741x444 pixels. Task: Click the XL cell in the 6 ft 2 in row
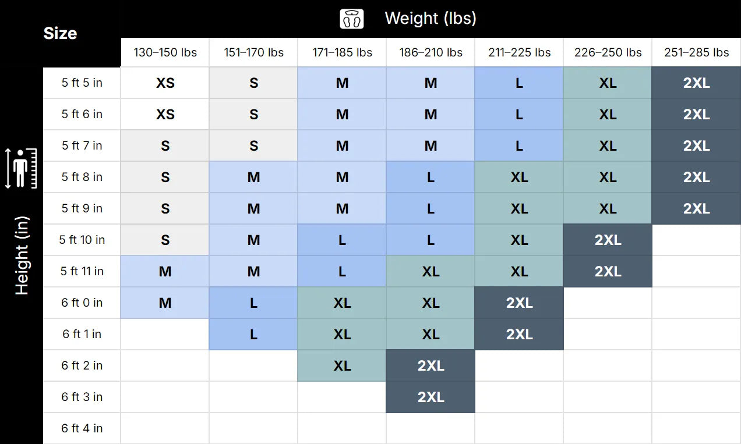tap(342, 365)
